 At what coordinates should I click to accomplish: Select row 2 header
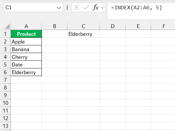[5, 42]
